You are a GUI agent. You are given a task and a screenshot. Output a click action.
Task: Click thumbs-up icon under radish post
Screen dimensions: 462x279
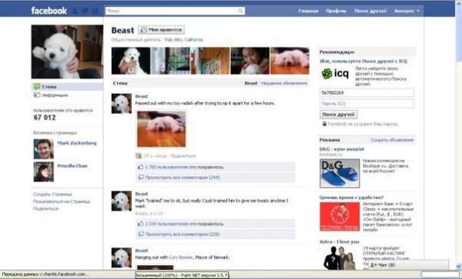tap(141, 167)
